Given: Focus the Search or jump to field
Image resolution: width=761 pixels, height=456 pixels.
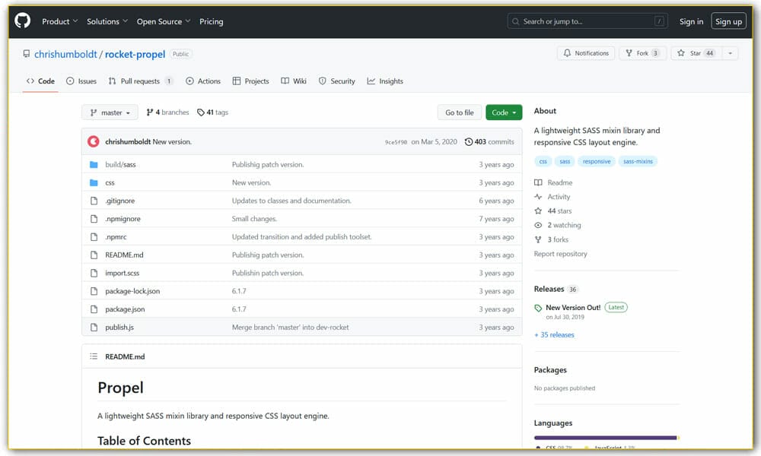Looking at the screenshot, I should 587,21.
